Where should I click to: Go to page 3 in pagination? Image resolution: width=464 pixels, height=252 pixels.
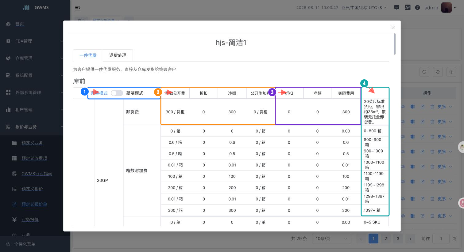click(x=398, y=239)
